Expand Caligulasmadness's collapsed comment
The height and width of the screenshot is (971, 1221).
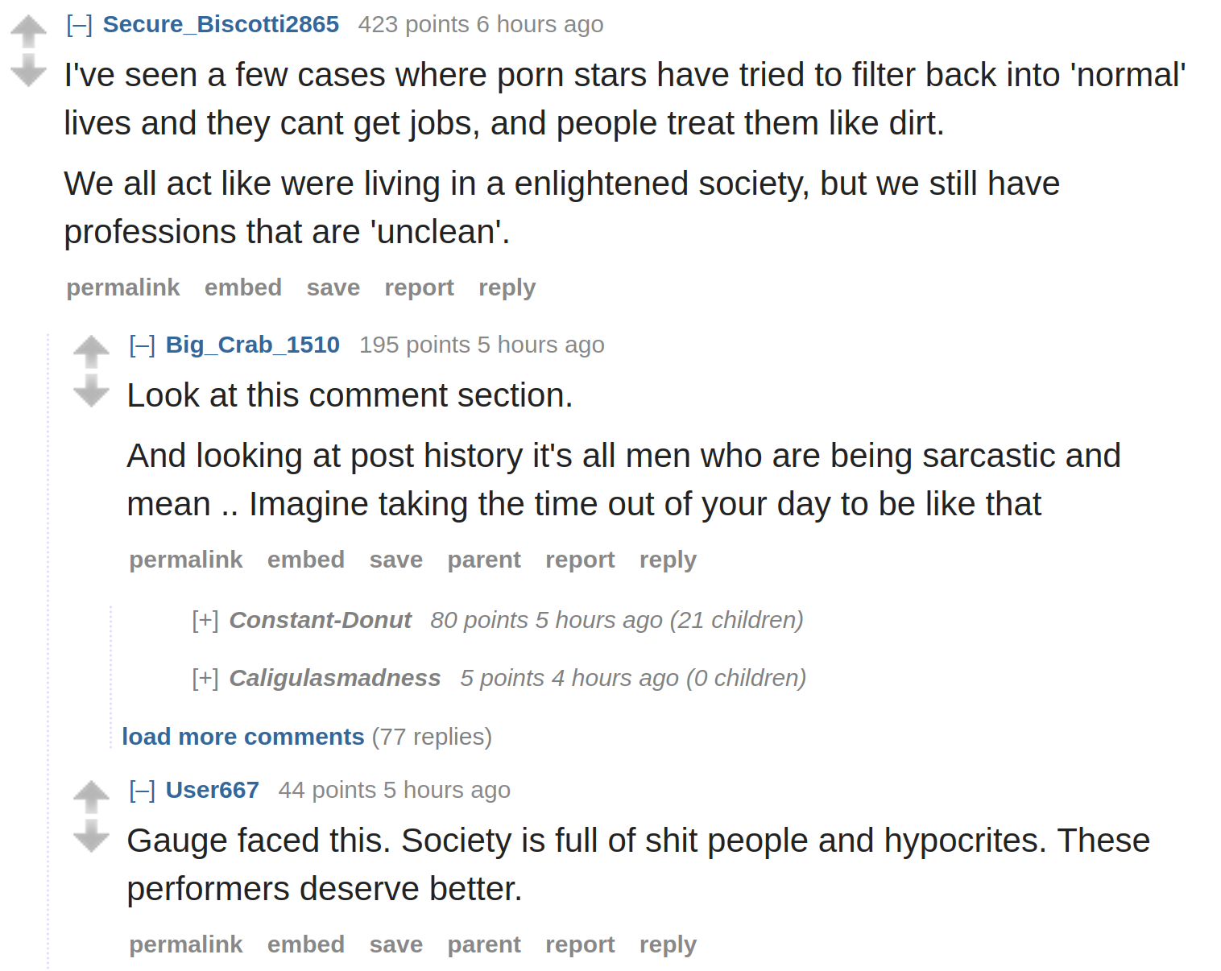[205, 678]
